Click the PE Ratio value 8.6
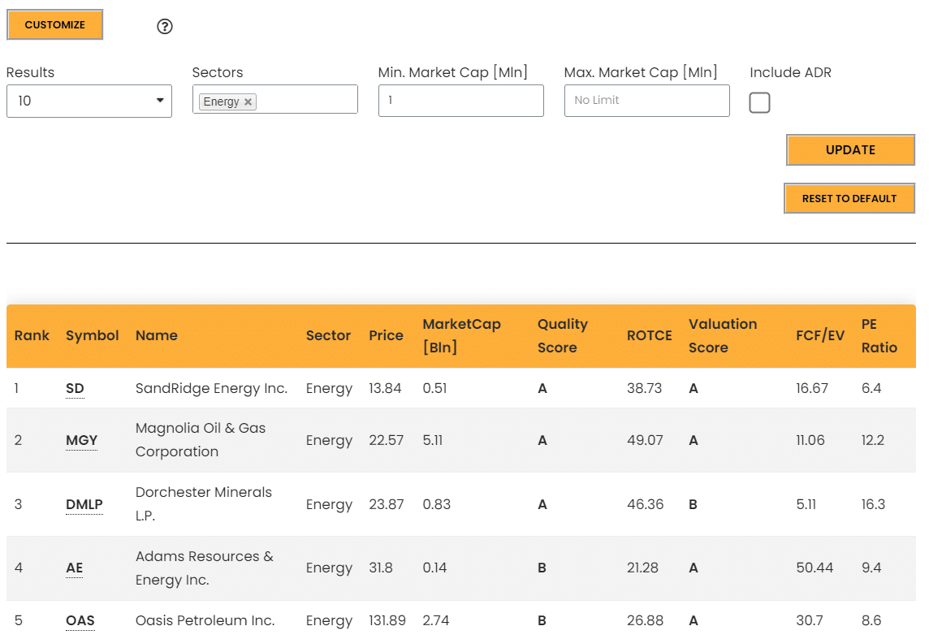Viewport: 929px width, 639px height. point(871,620)
